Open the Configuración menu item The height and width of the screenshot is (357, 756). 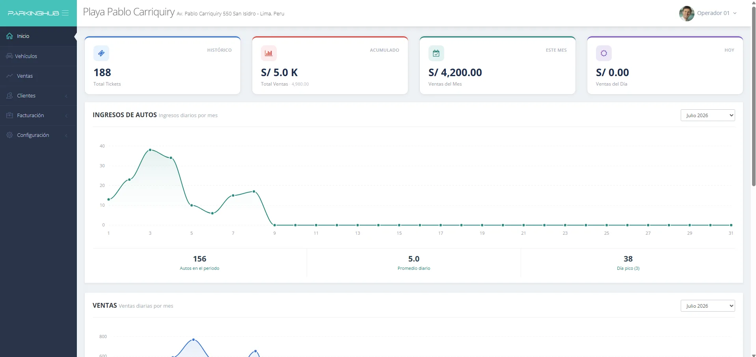click(38, 135)
